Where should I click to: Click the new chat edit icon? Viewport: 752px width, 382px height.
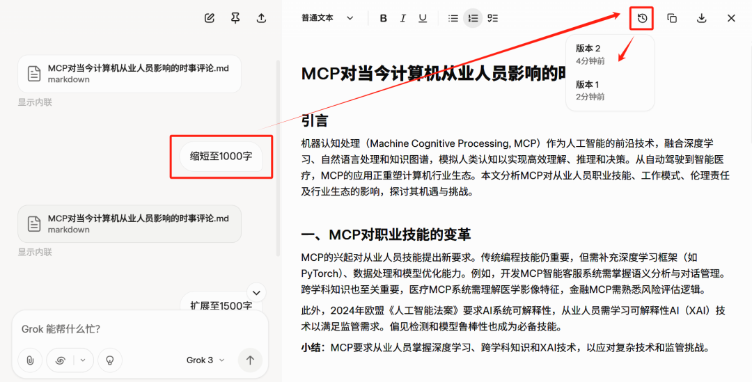click(210, 19)
